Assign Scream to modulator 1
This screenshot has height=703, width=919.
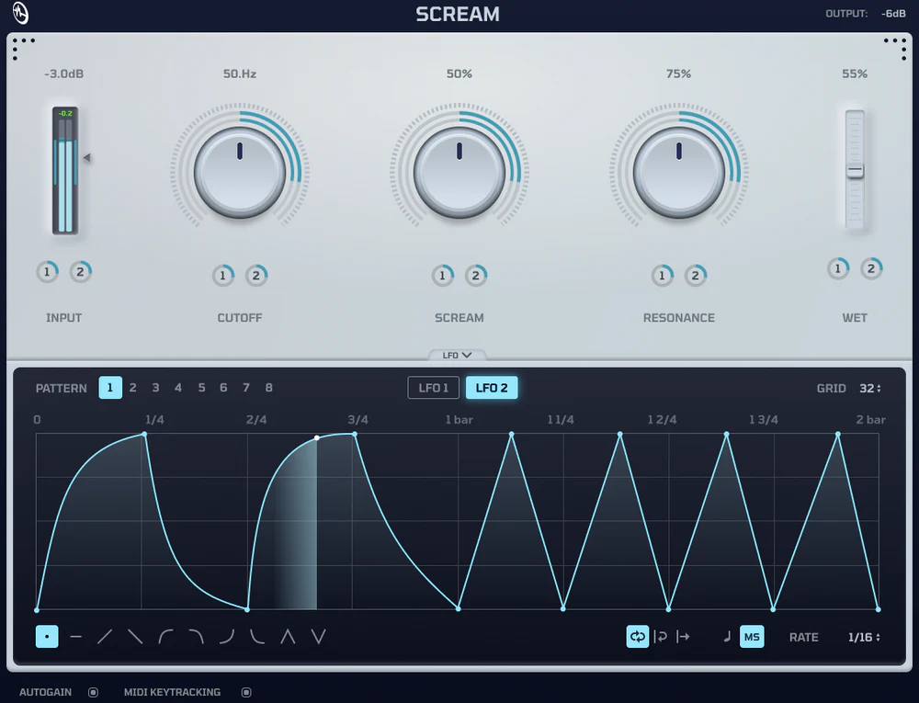pos(442,275)
